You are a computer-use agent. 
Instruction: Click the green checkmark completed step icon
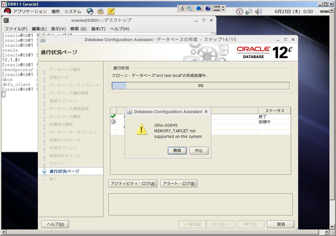coord(113,116)
